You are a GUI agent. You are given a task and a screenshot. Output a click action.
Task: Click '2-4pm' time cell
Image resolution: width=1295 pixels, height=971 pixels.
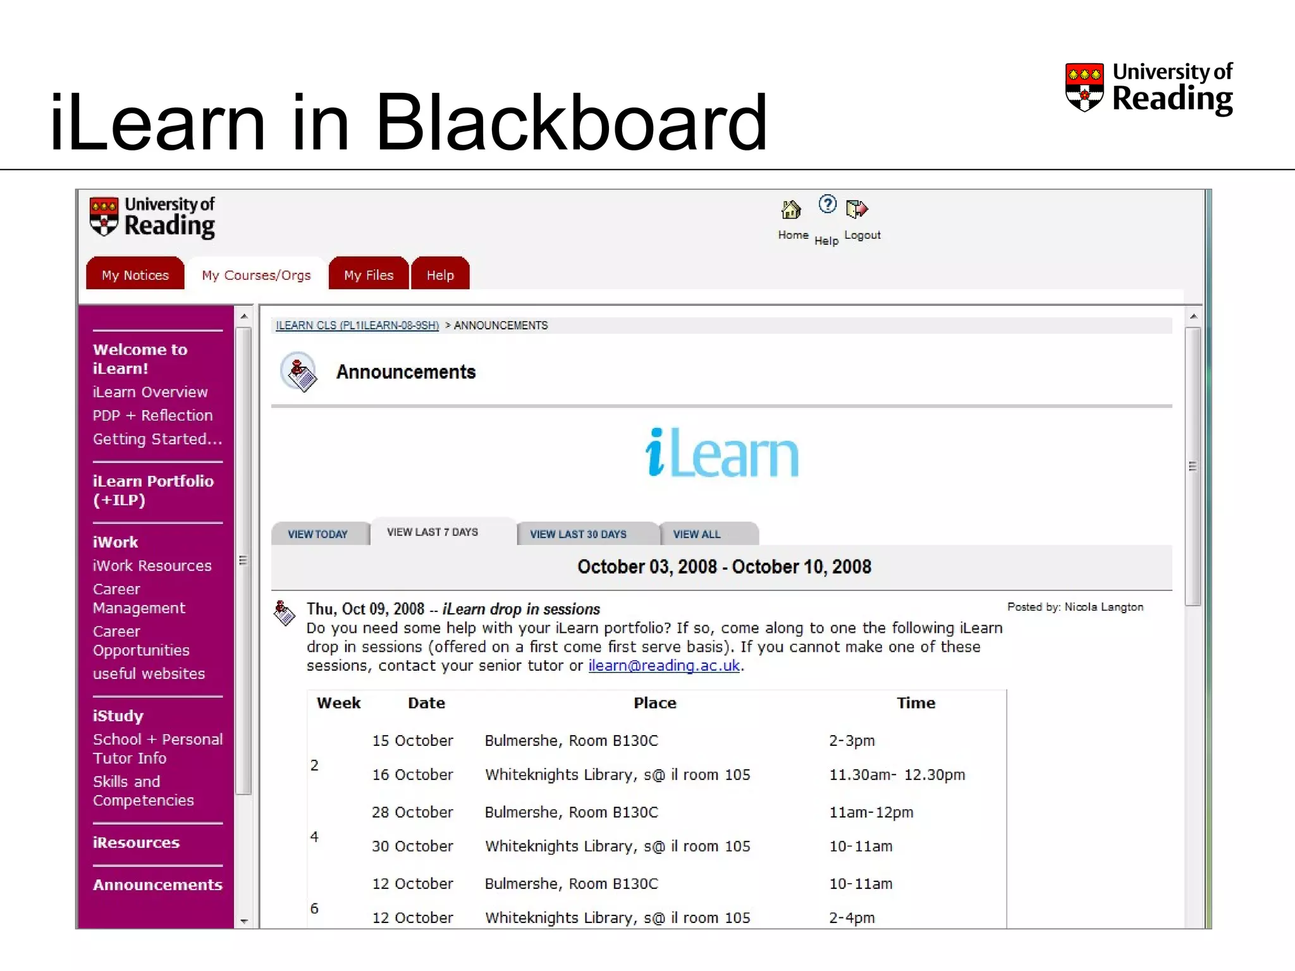[852, 918]
